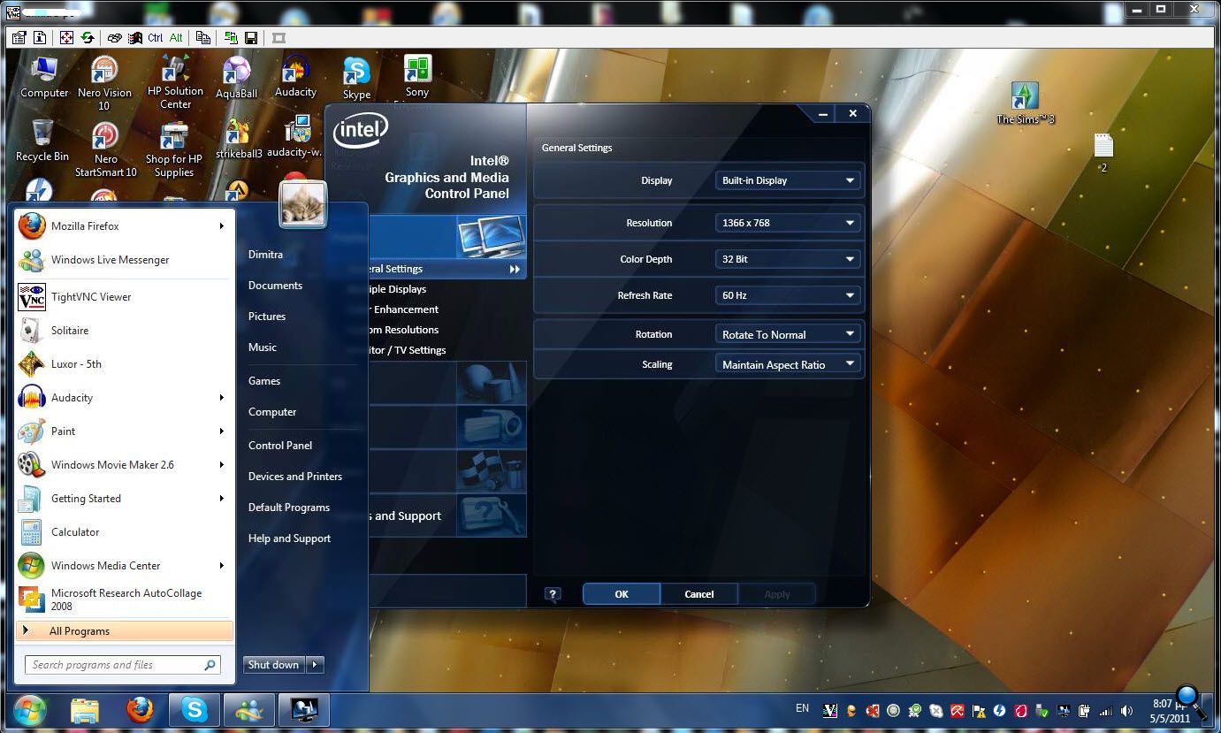Select Color Enhancement in Intel sidebar
This screenshot has width=1221, height=733.
pos(404,309)
